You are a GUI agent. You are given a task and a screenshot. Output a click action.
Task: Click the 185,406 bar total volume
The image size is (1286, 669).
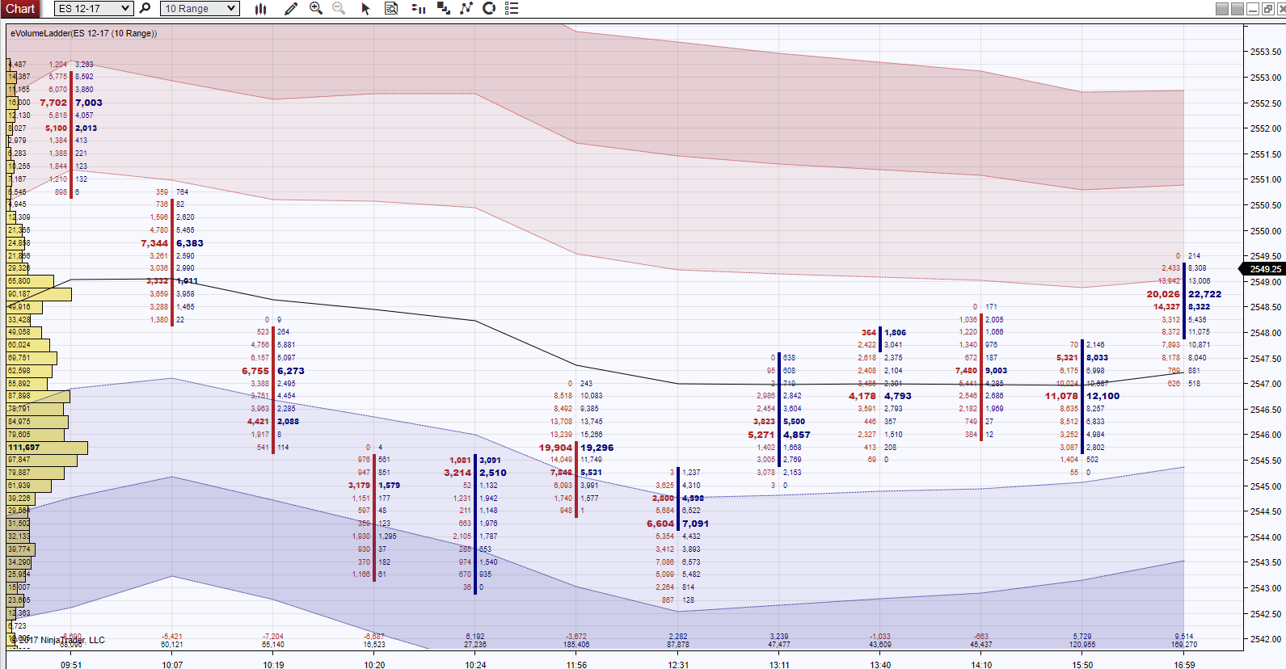pyautogui.click(x=576, y=645)
